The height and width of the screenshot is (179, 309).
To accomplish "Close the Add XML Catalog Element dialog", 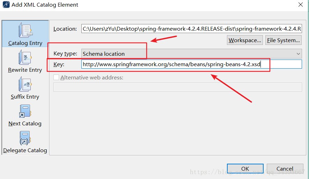I will coord(301,5).
